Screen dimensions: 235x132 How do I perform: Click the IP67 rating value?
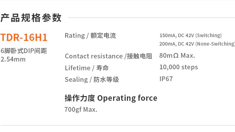coord(166,79)
